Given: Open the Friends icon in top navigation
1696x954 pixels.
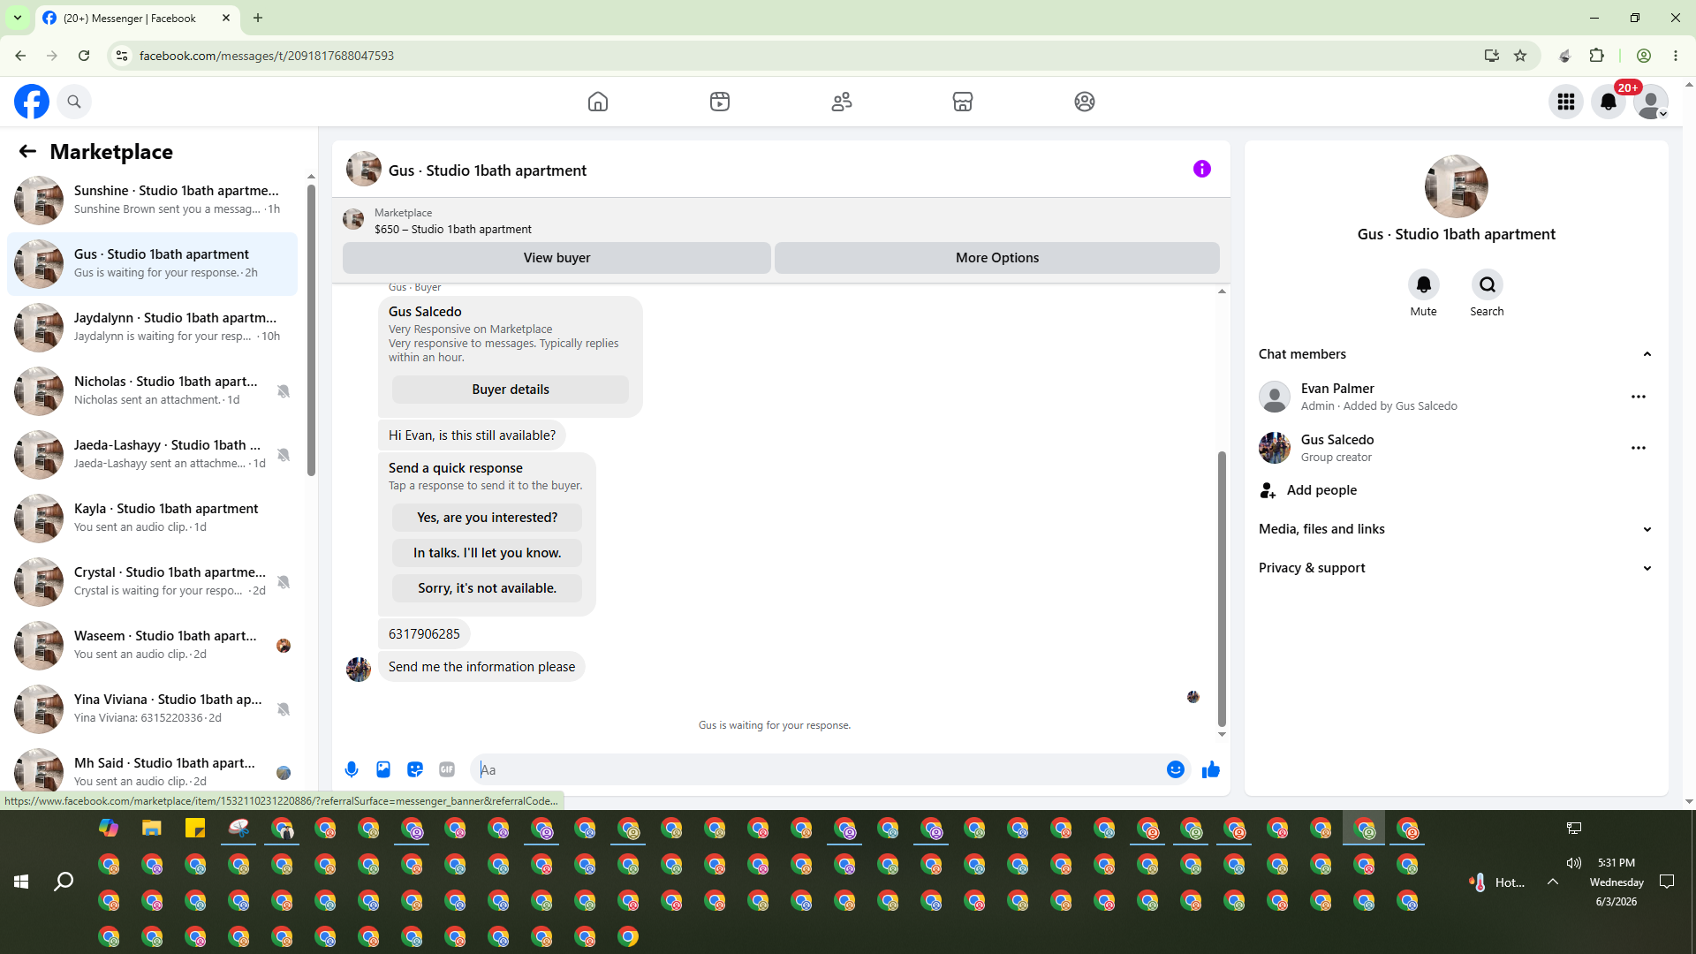Looking at the screenshot, I should tap(842, 102).
